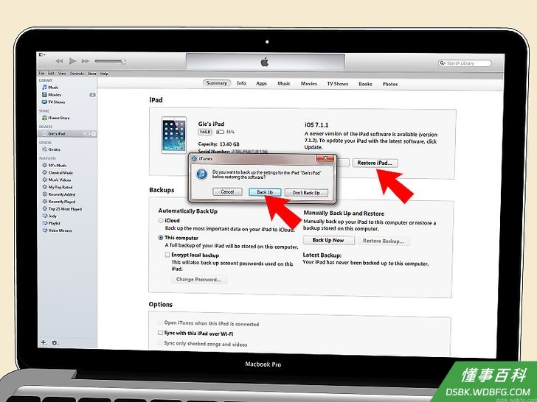Switch to the Books tab
Screen dimensions: 537x402
tap(365, 84)
